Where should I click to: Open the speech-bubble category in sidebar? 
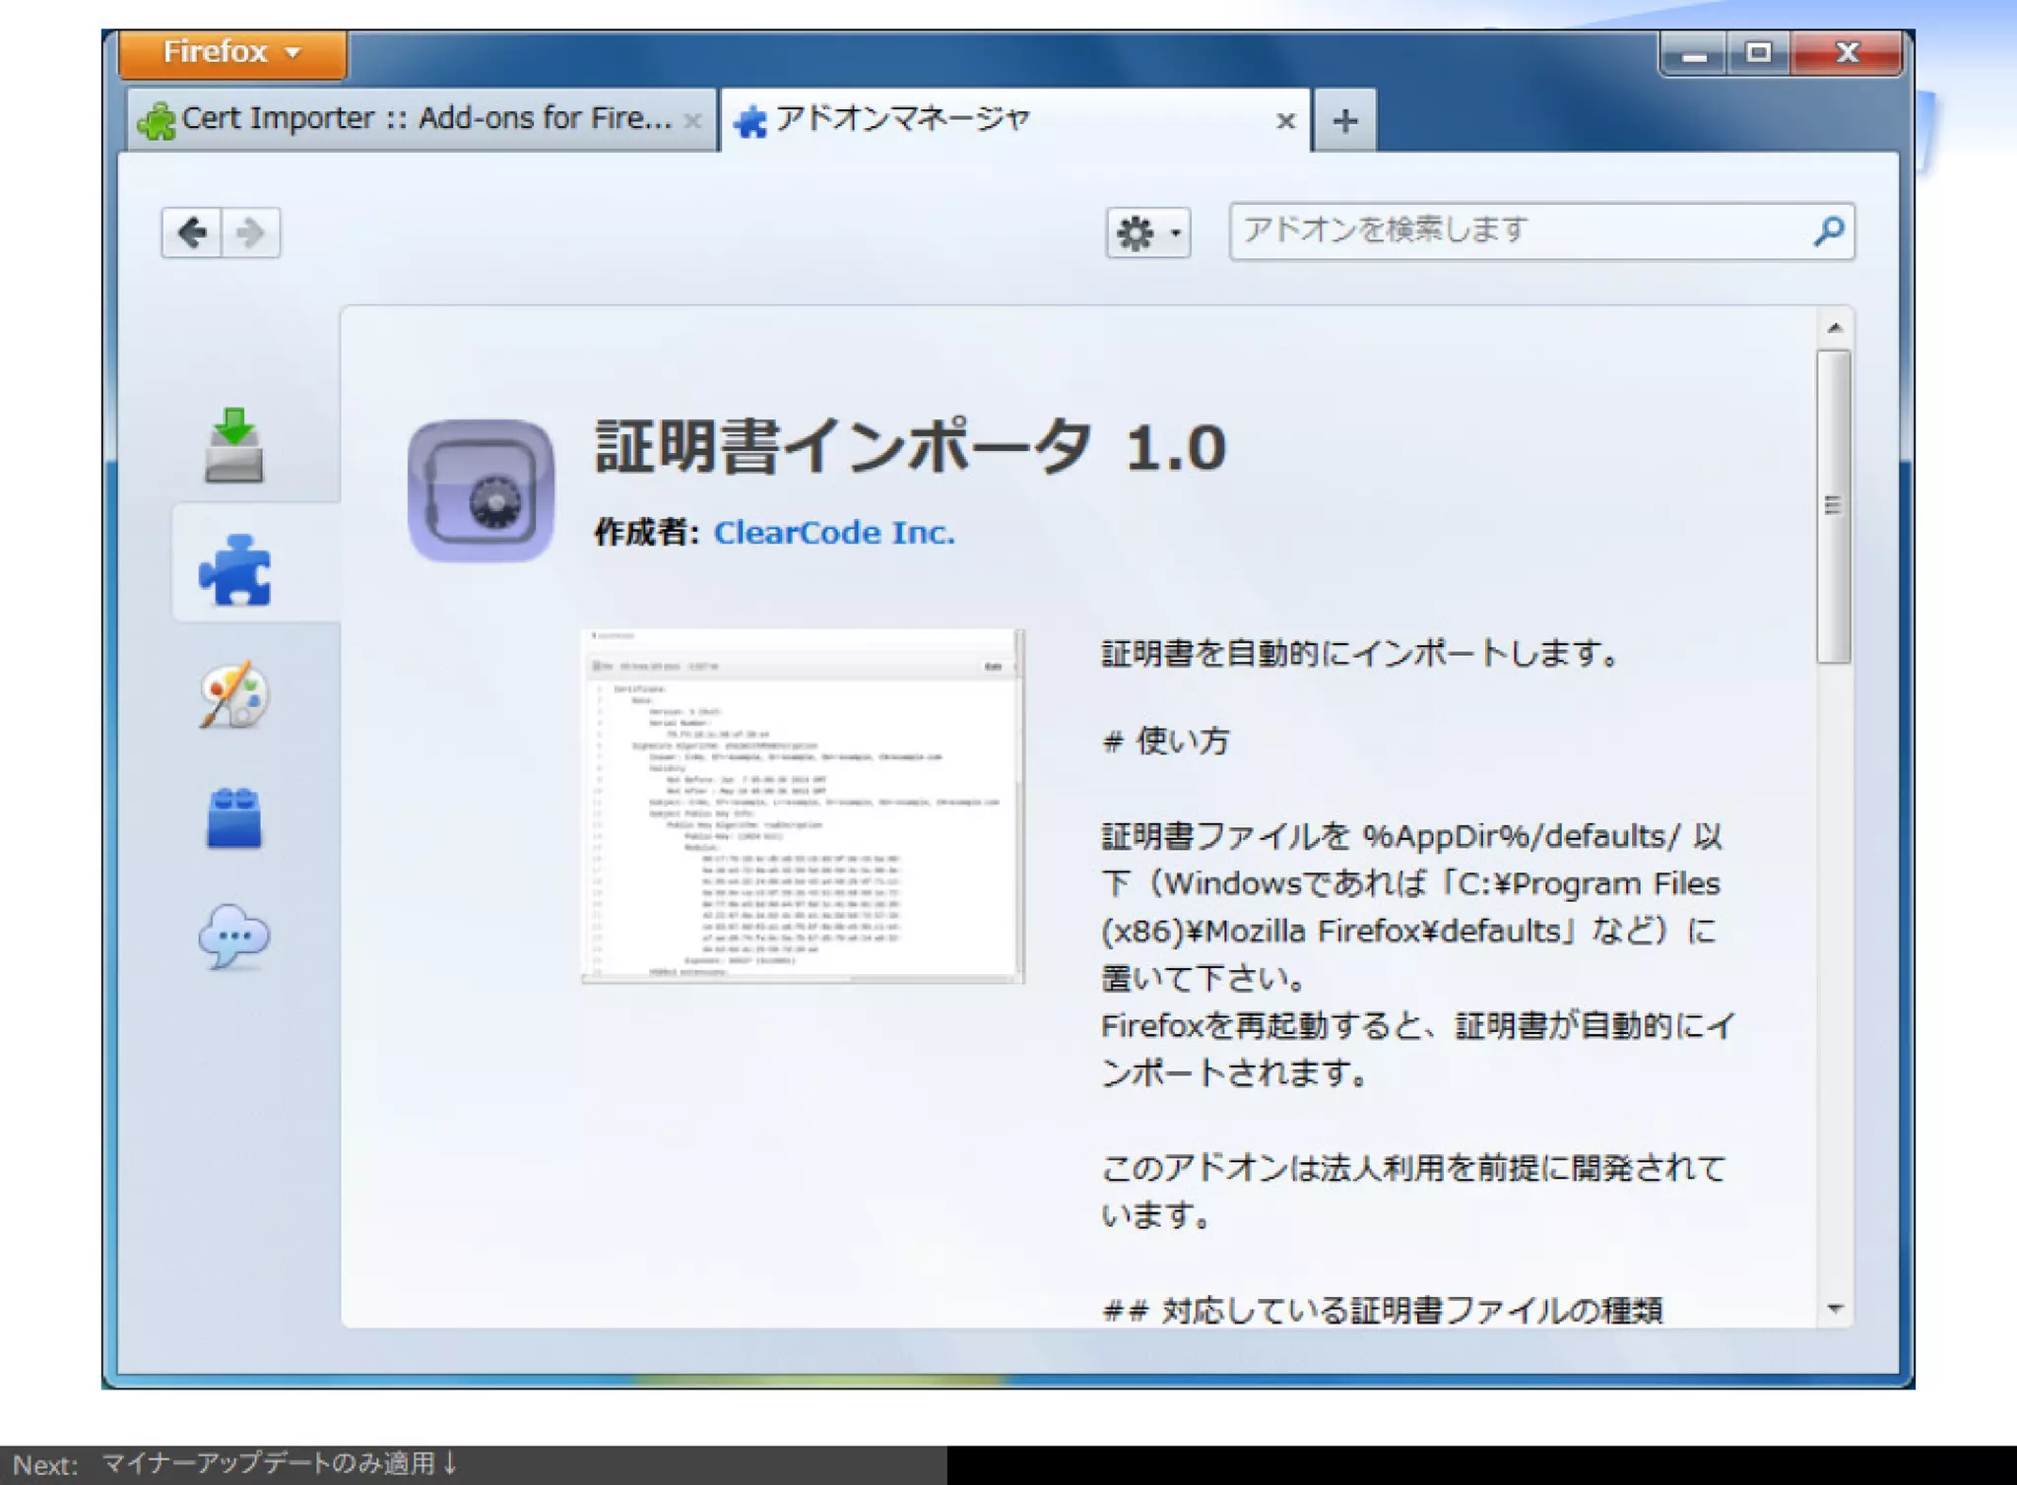[234, 936]
